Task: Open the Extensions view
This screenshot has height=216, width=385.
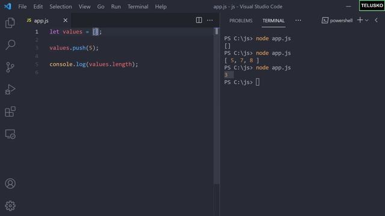Action: click(x=10, y=112)
